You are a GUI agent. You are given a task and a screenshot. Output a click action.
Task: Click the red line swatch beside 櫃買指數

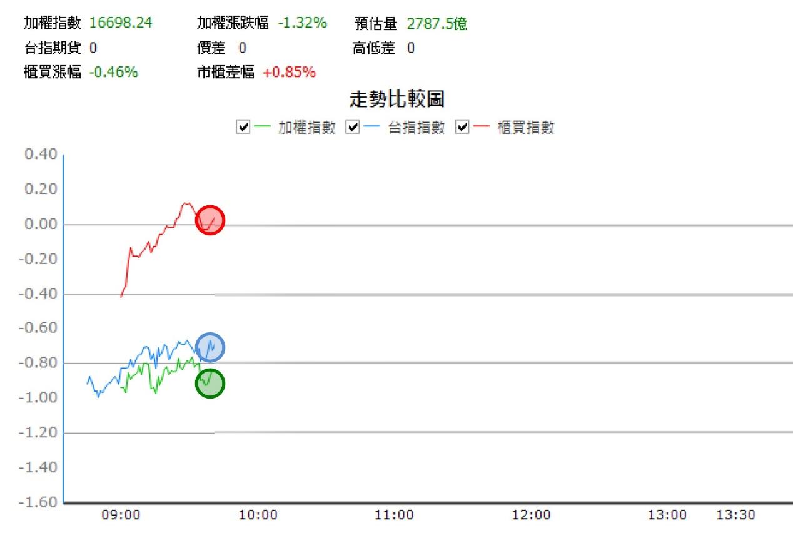(482, 128)
